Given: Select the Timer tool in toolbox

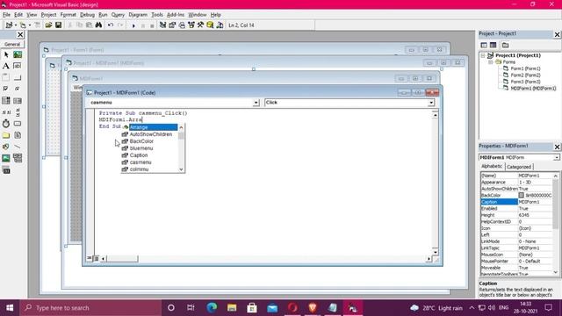Looking at the screenshot, I should (x=6, y=124).
